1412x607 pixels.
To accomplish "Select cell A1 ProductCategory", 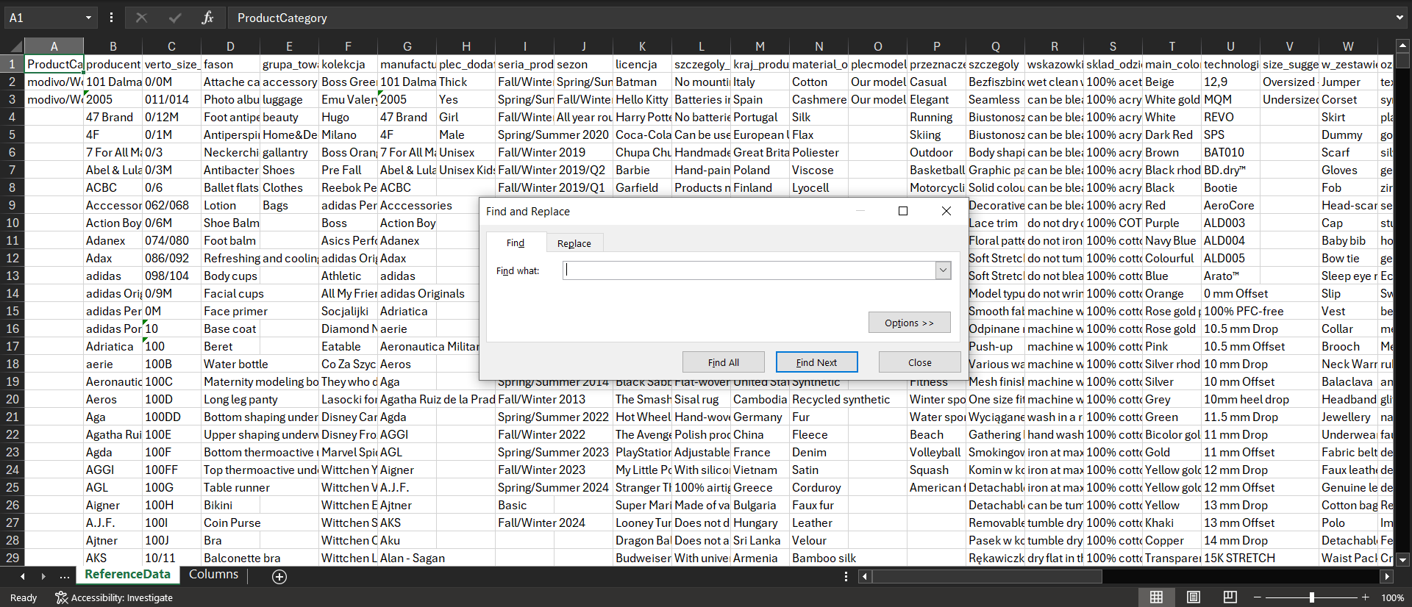I will [x=54, y=64].
